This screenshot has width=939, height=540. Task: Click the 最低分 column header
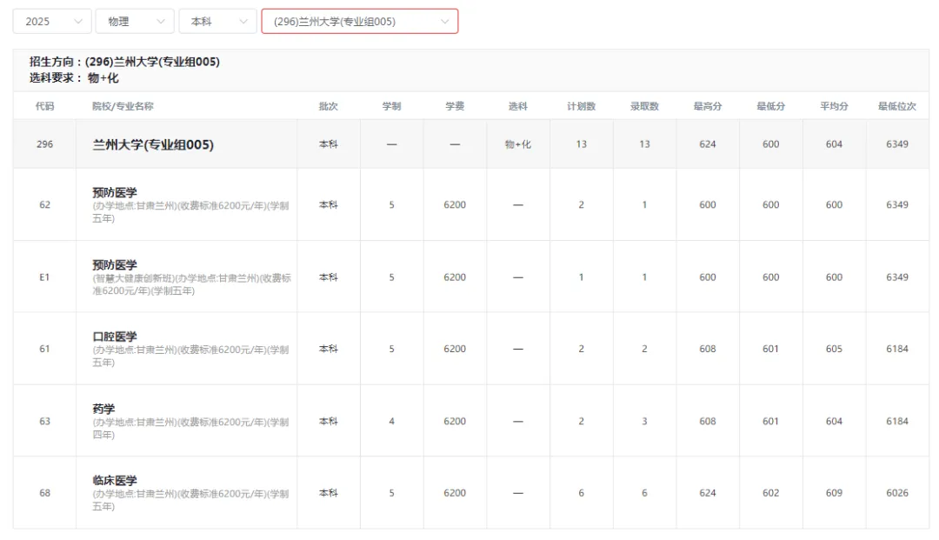(770, 106)
